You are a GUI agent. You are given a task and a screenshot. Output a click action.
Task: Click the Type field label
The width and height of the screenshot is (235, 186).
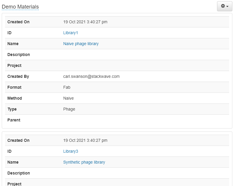pos(12,109)
